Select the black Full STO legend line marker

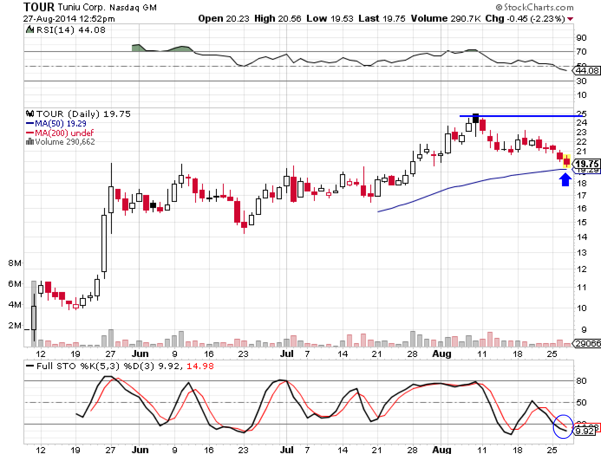click(29, 366)
